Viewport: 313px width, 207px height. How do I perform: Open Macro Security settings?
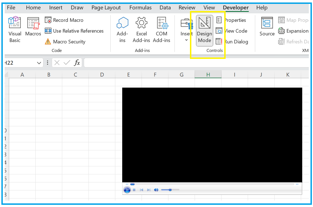click(65, 41)
